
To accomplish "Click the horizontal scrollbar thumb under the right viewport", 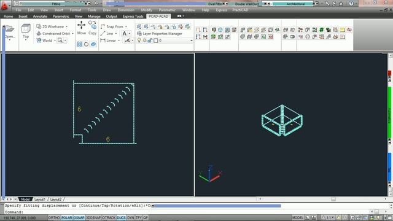I will point(333,199).
